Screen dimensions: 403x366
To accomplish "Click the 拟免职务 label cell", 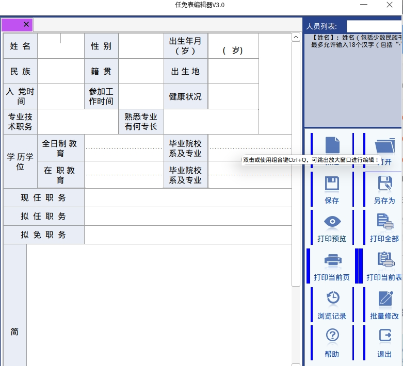I will (44, 235).
